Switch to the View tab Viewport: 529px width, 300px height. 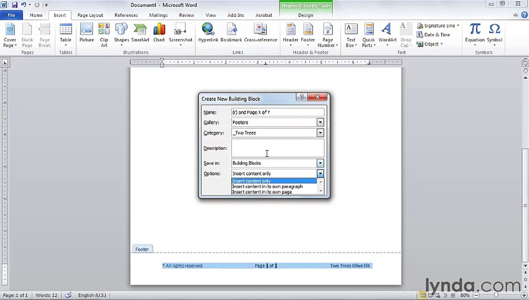coord(210,15)
